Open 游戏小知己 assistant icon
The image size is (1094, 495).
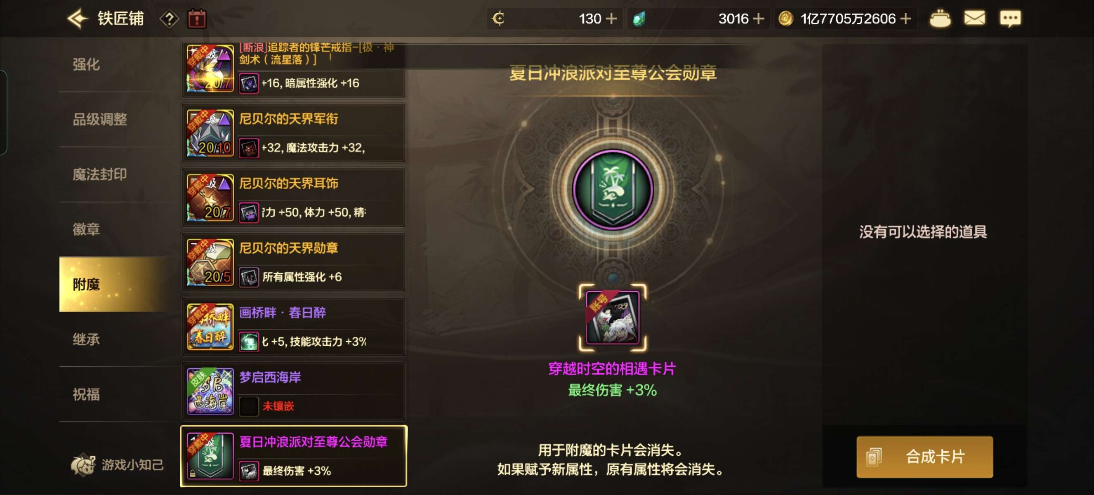click(x=116, y=465)
